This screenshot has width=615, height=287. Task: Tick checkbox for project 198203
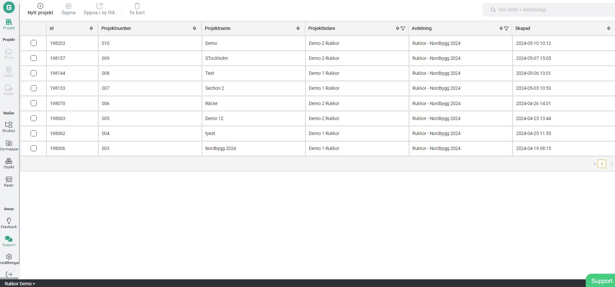[x=34, y=43]
